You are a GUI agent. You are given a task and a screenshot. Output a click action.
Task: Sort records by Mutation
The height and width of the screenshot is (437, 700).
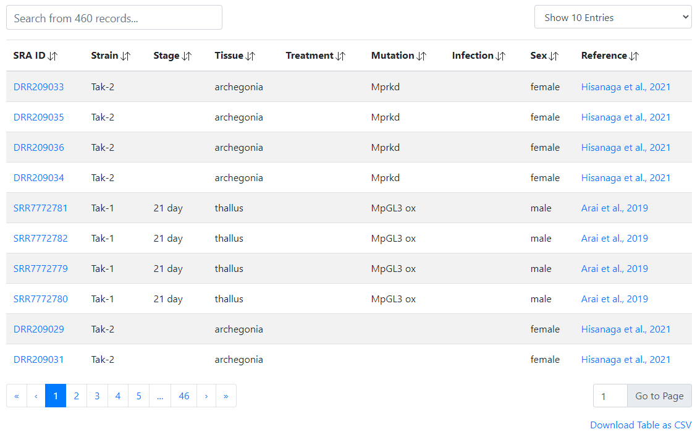421,56
